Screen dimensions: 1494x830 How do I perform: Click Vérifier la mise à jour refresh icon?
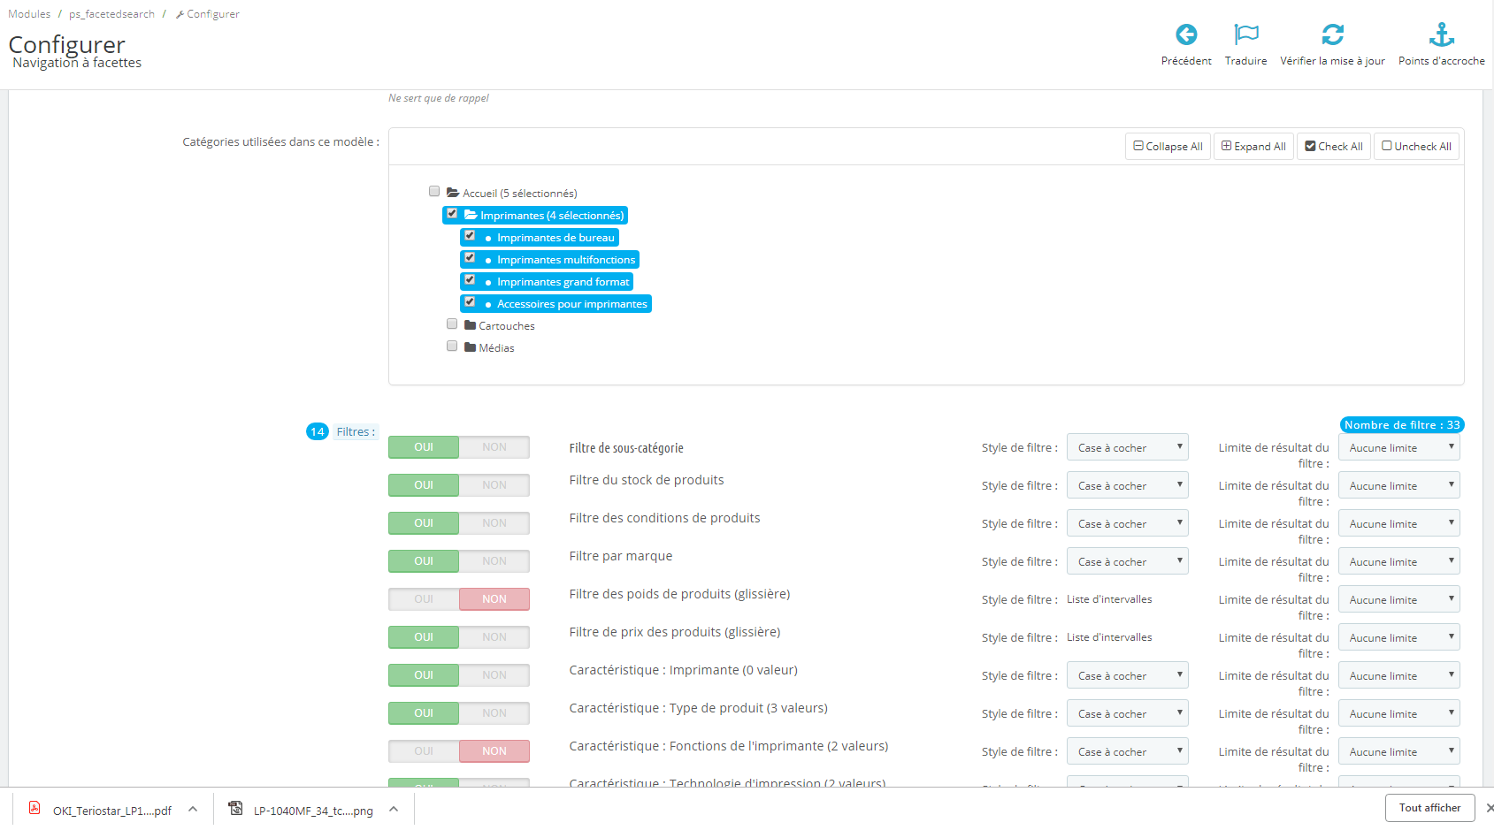pos(1332,34)
